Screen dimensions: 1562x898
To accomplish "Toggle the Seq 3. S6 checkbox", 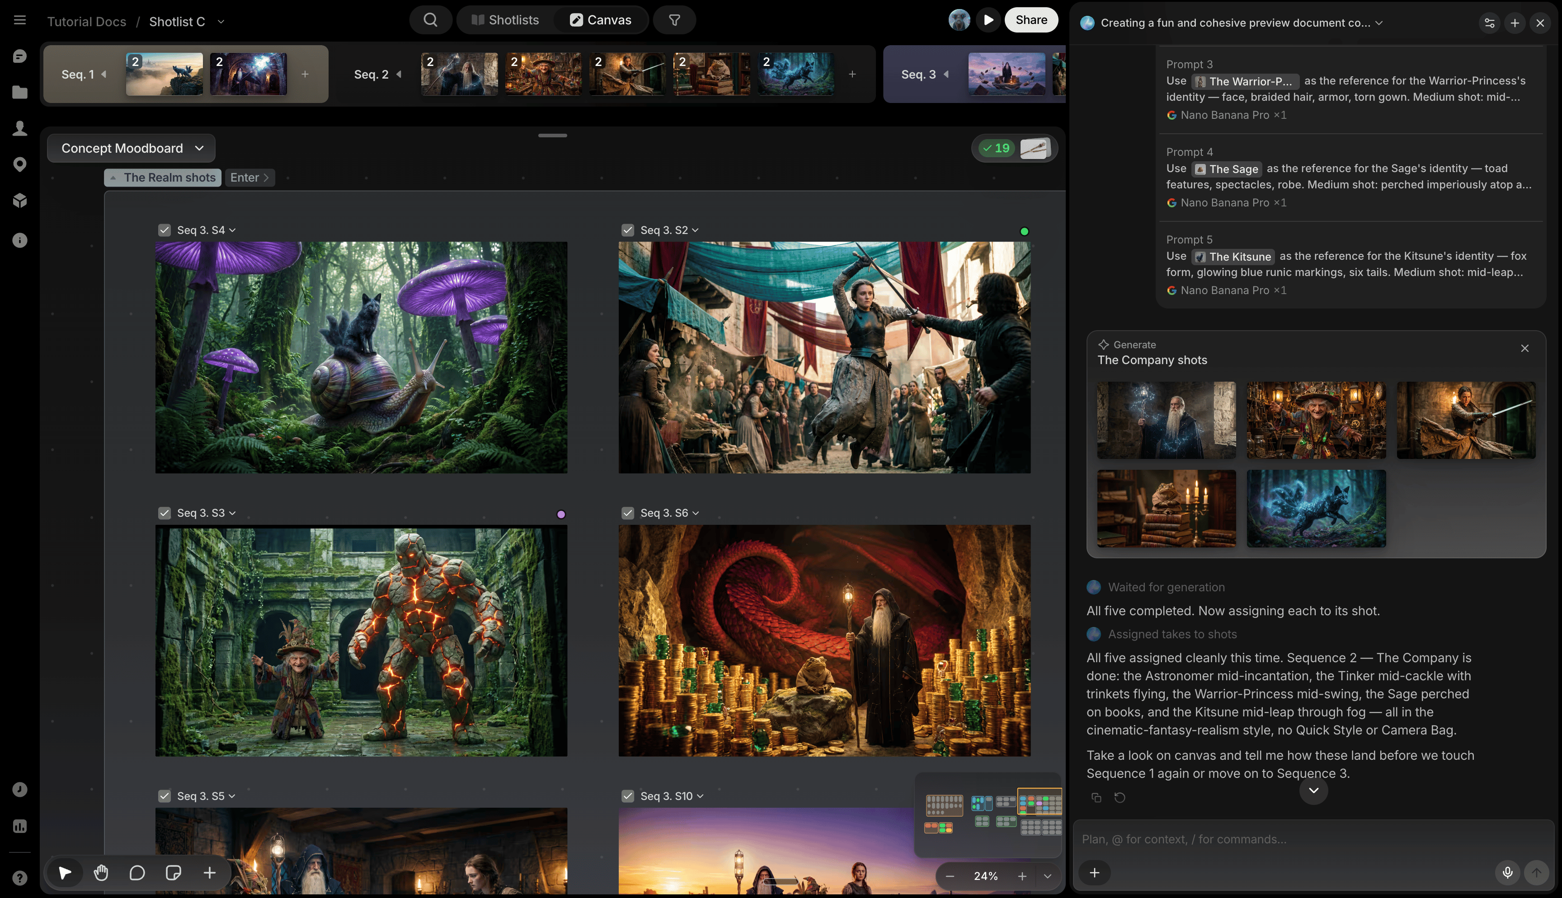I will [627, 513].
